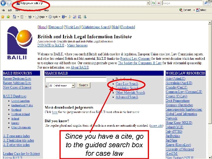Click the [Home] navigation link
Screen dimensions: 212x159
coord(42,27)
